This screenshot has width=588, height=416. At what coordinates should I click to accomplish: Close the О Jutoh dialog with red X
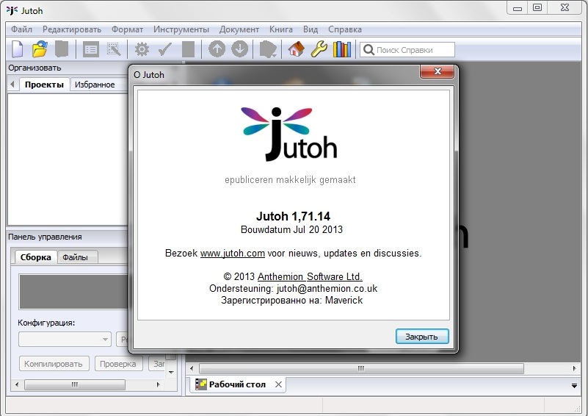tap(438, 71)
